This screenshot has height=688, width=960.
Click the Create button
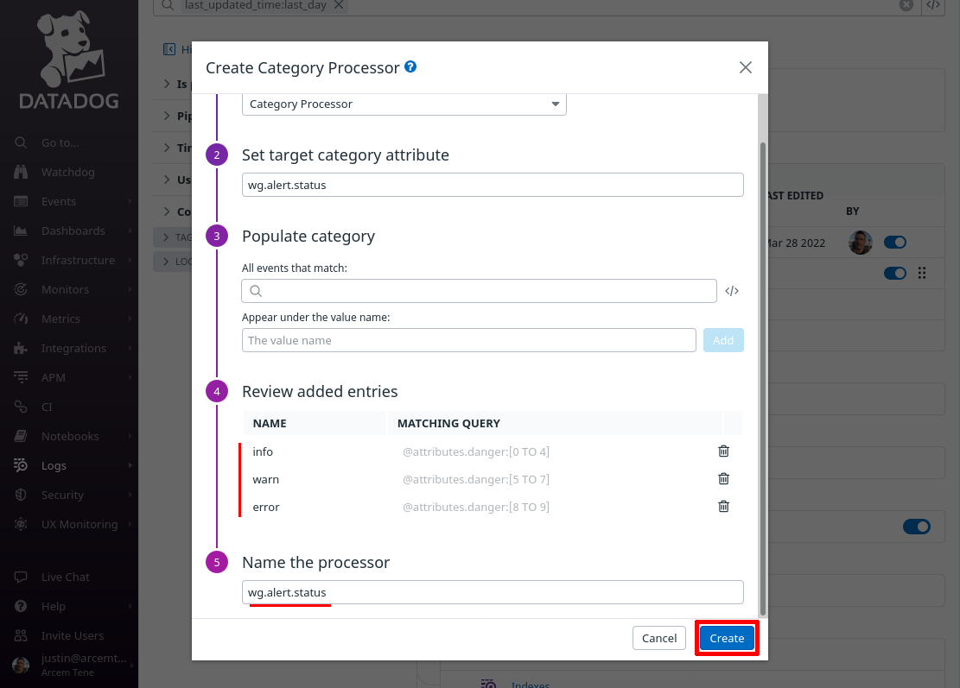pyautogui.click(x=727, y=638)
